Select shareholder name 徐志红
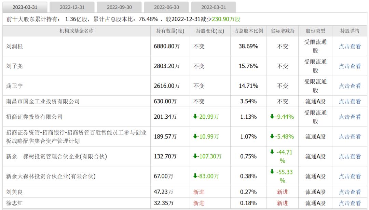 [x=14, y=203]
